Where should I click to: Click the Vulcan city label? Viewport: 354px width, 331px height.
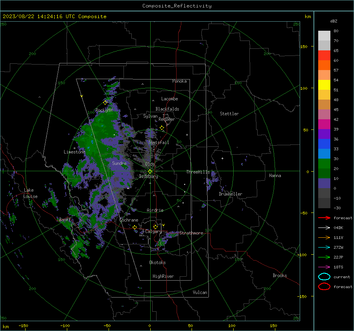coord(200,292)
